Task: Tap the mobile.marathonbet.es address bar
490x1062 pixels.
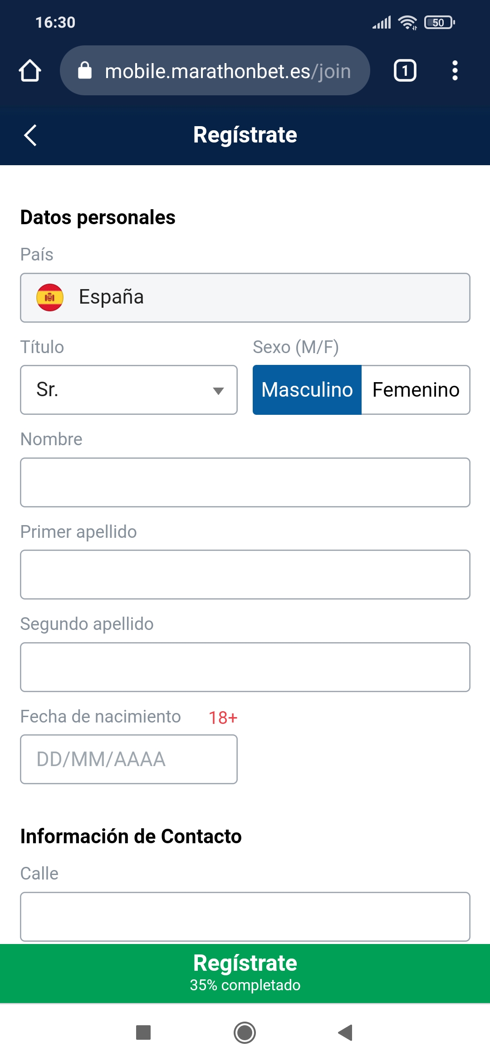Action: (227, 71)
